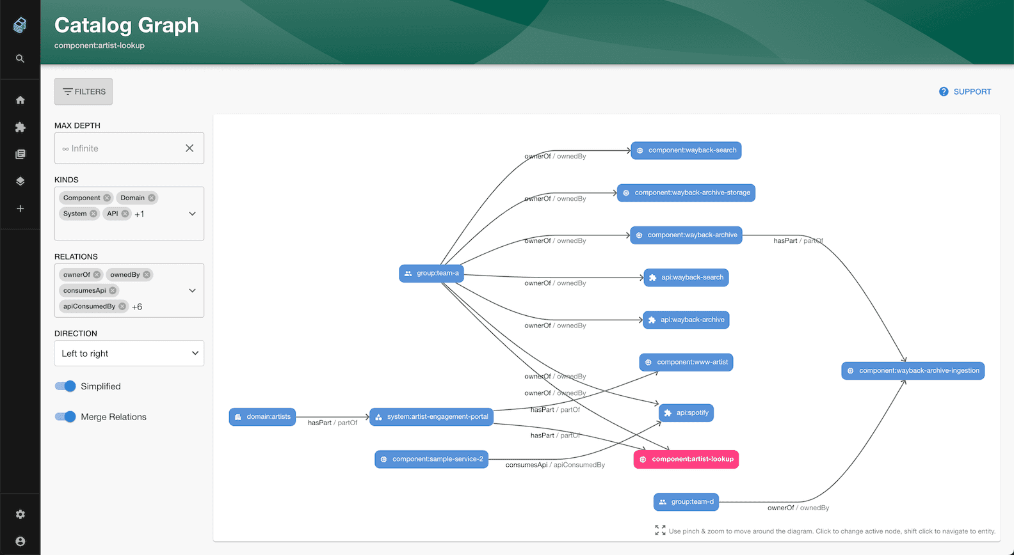Go to Home via sidebar house icon

click(x=20, y=100)
